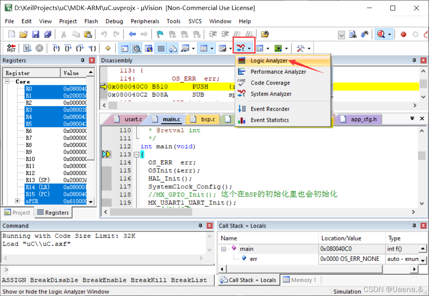Show next statement yellow arrow icon
Screen dimensions: 429x296
(108, 48)
